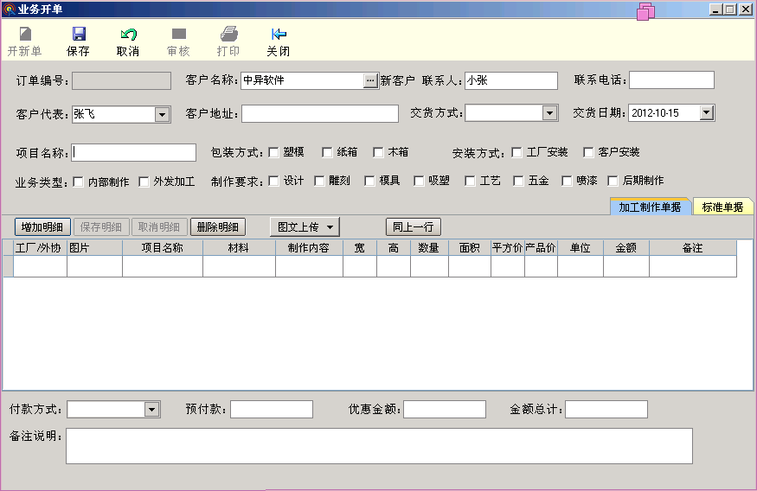Screen dimensions: 757x491
Task: Expand the 付款方式 payment method dropdown
Action: pyautogui.click(x=152, y=410)
